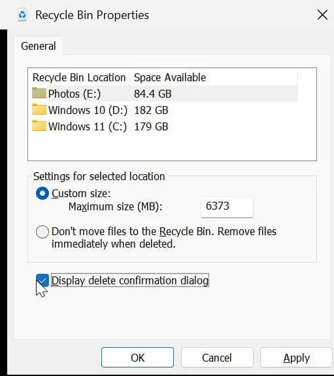Click the Recycle Bin Location column header
This screenshot has height=376, width=334.
click(79, 77)
